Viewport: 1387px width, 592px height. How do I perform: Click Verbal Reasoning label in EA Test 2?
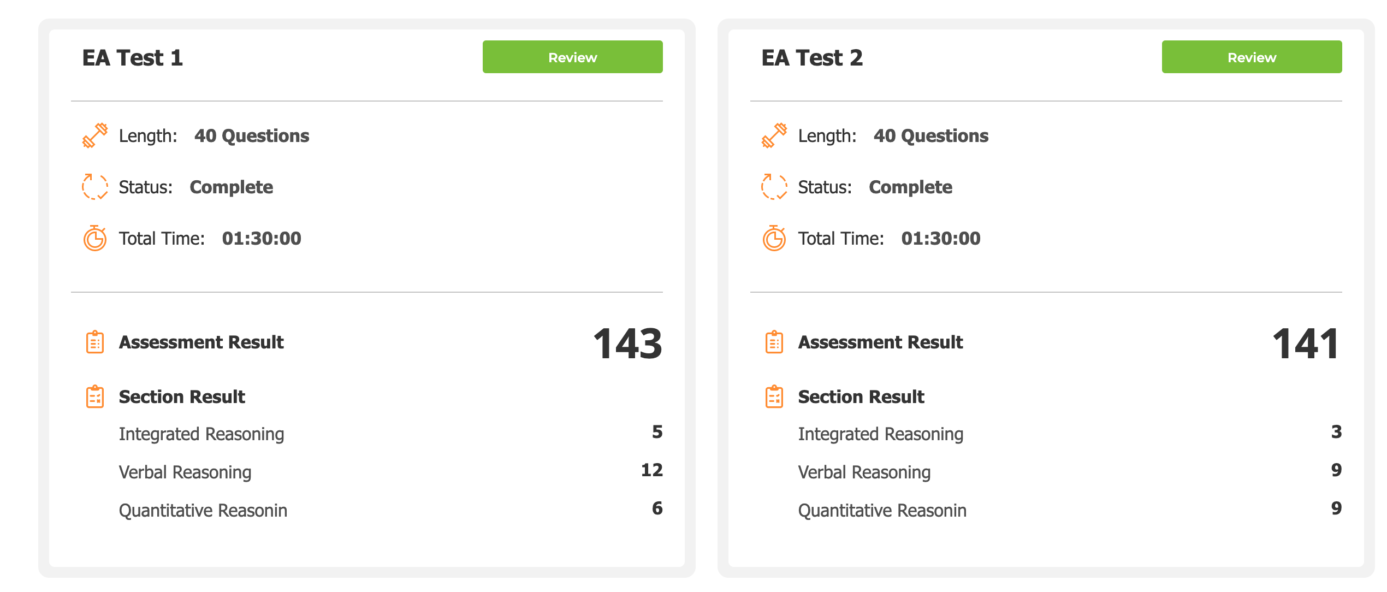pos(864,472)
